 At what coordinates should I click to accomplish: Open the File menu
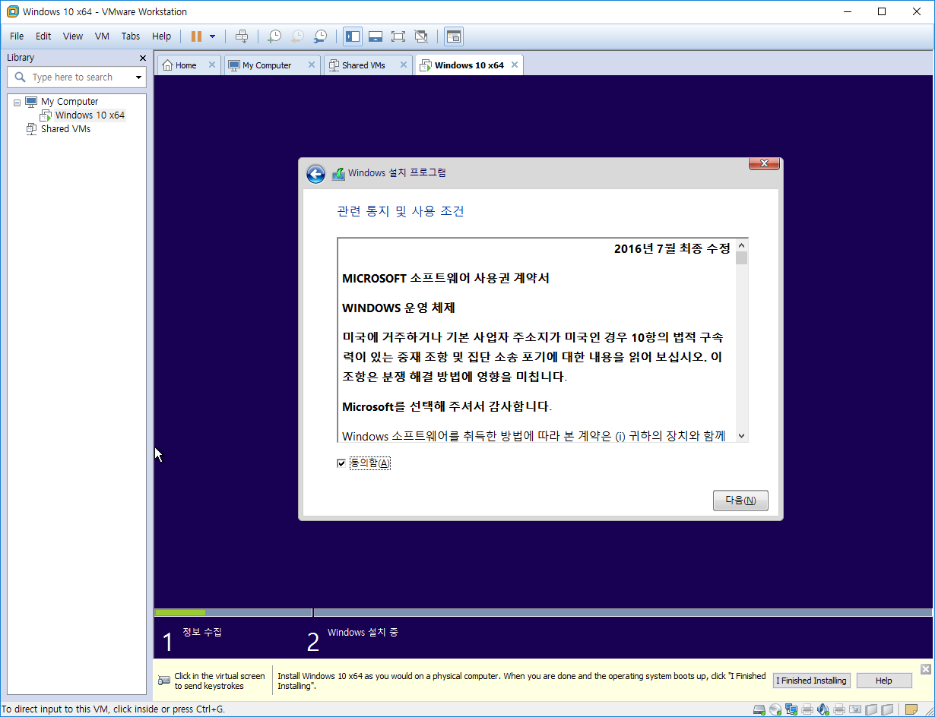click(x=17, y=36)
